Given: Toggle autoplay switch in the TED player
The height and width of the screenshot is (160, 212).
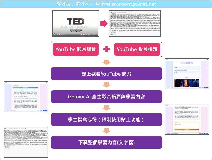Looking at the screenshot, I should coord(81,35).
